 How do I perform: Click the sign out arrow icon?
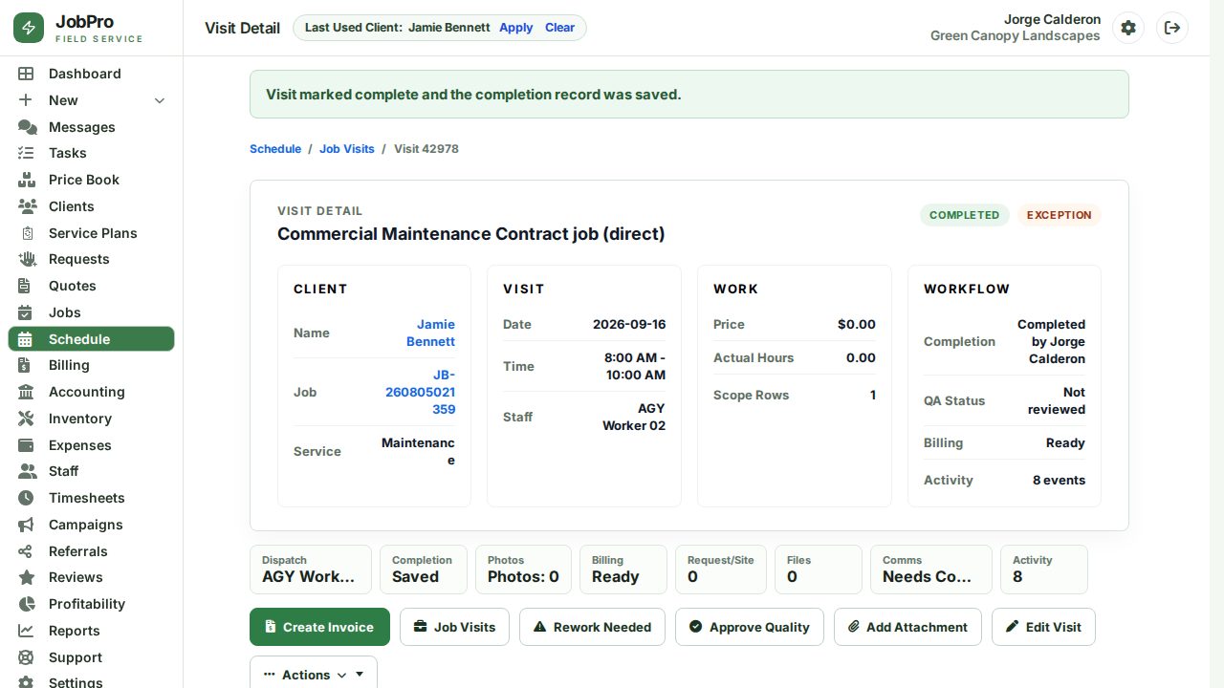pos(1172,28)
